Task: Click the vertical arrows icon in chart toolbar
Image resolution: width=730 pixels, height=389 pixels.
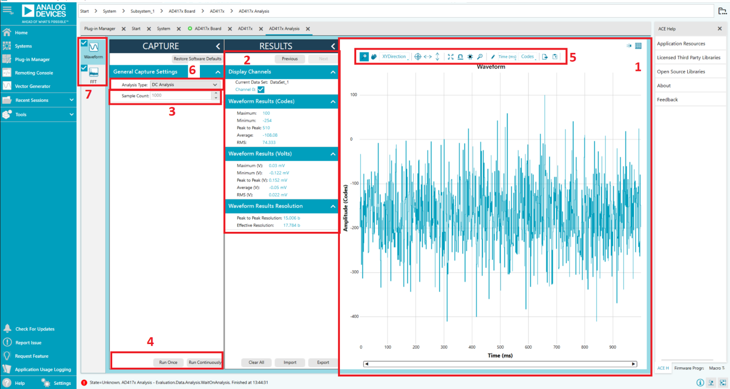Action: point(437,57)
